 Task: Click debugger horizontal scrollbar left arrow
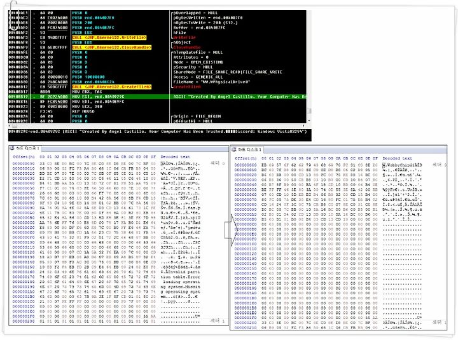click(10, 126)
